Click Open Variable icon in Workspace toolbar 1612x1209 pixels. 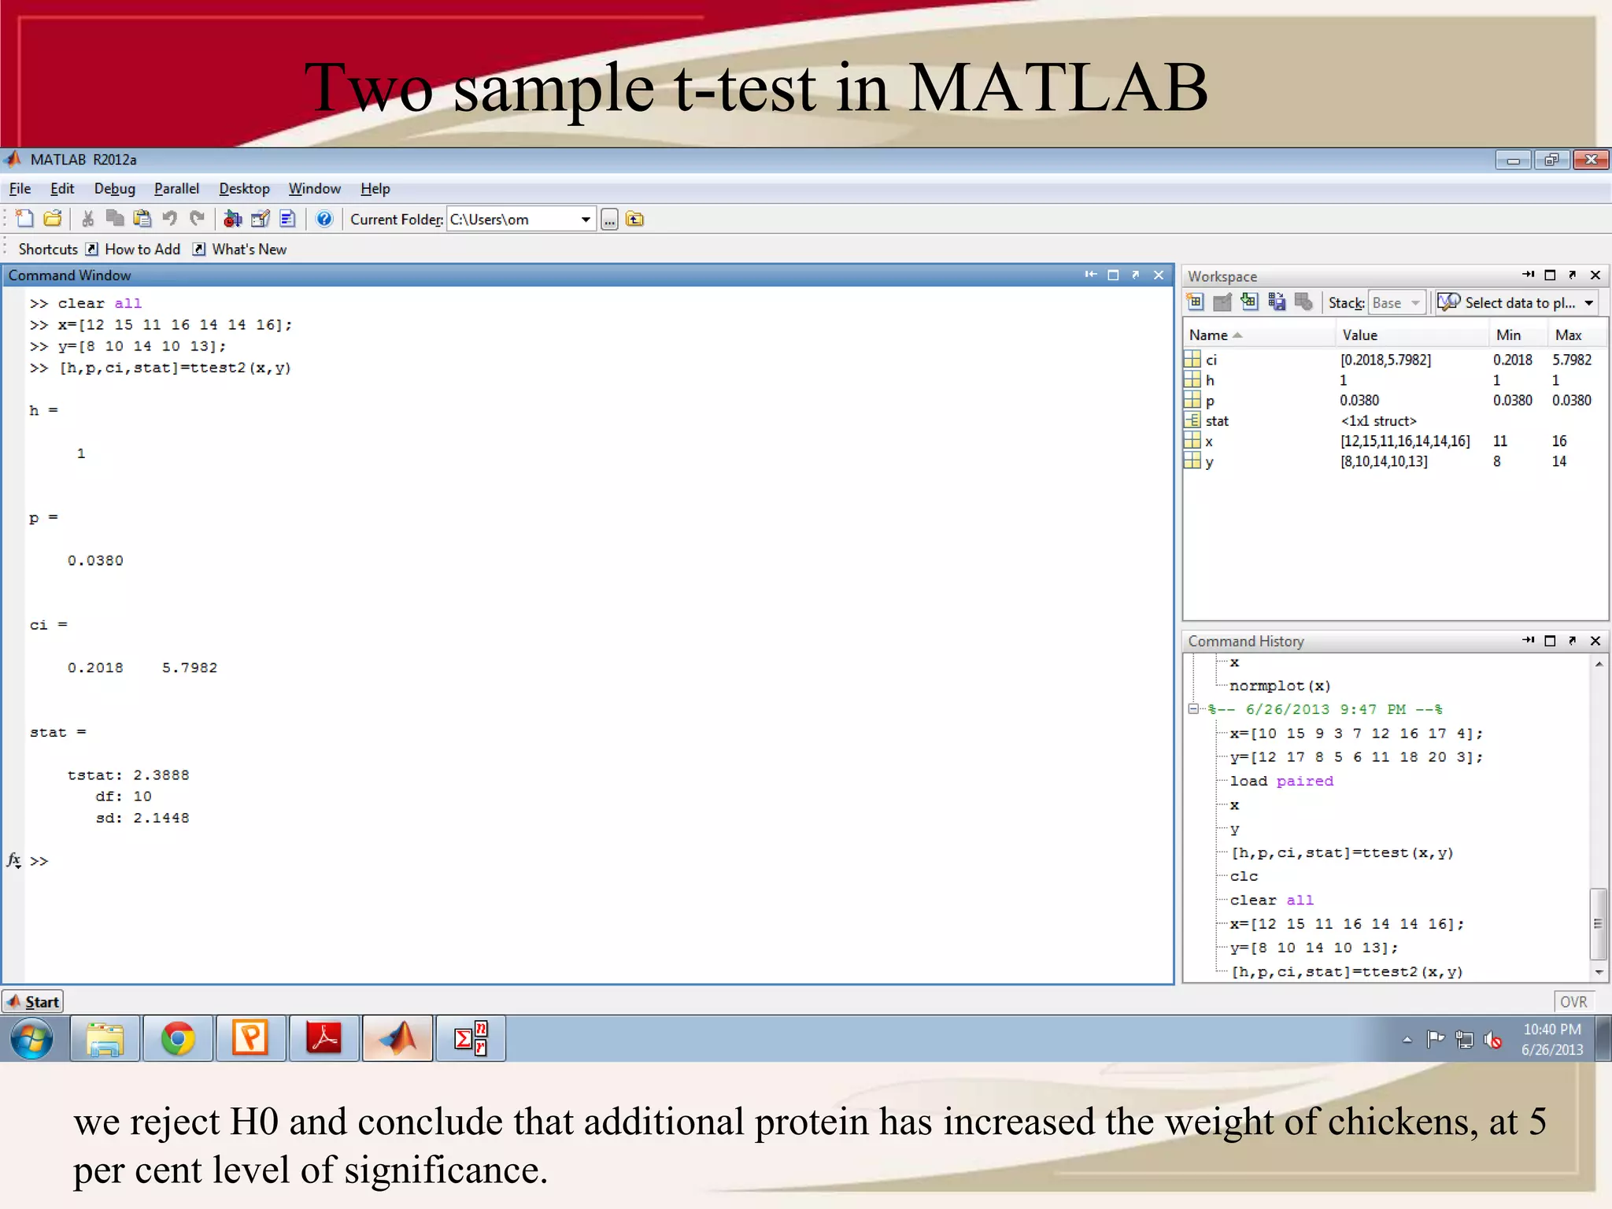[x=1222, y=302]
